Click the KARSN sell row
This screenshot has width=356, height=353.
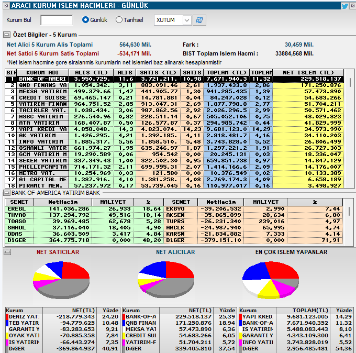tap(253, 234)
